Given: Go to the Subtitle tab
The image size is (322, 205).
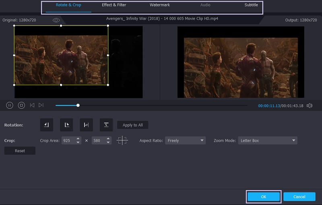Looking at the screenshot, I should pyautogui.click(x=251, y=5).
